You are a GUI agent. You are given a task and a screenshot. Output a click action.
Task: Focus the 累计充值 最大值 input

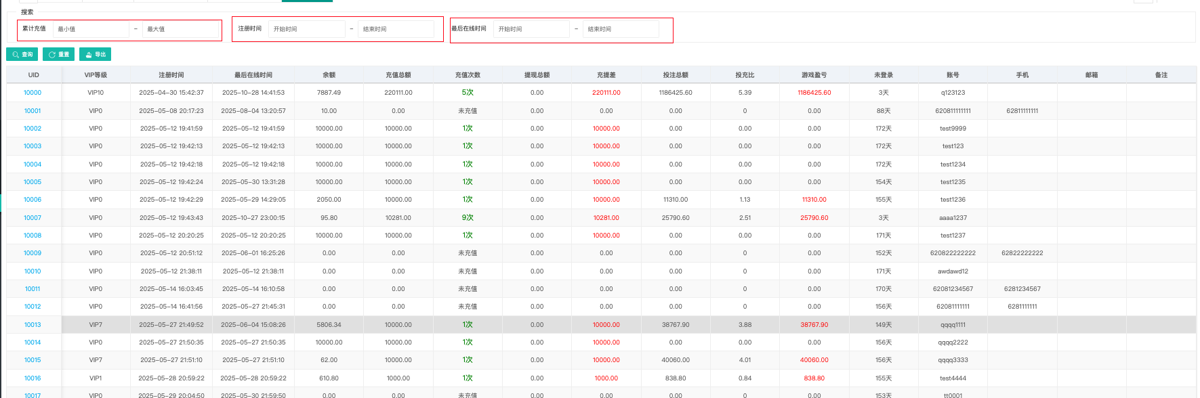click(x=180, y=29)
